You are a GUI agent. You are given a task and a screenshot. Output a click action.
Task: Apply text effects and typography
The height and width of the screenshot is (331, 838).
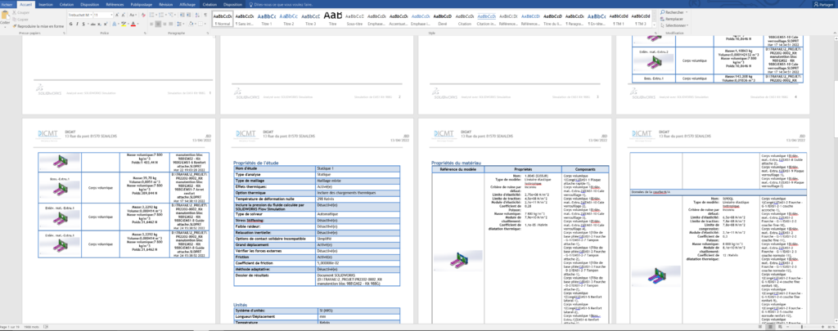point(115,24)
